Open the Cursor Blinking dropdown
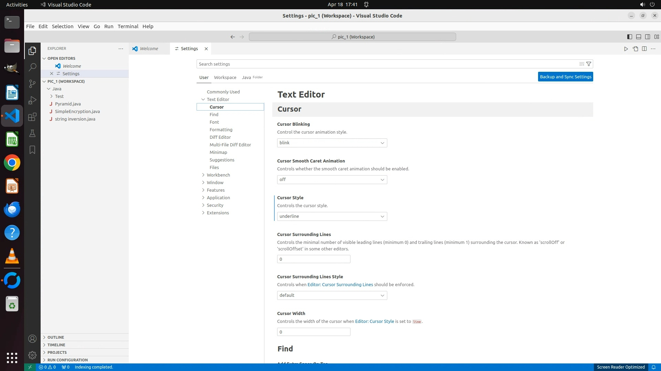The image size is (661, 371). 332,143
